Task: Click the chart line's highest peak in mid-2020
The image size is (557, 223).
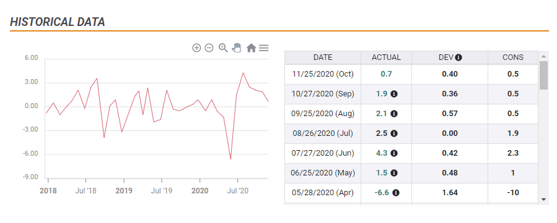Action: coord(243,73)
